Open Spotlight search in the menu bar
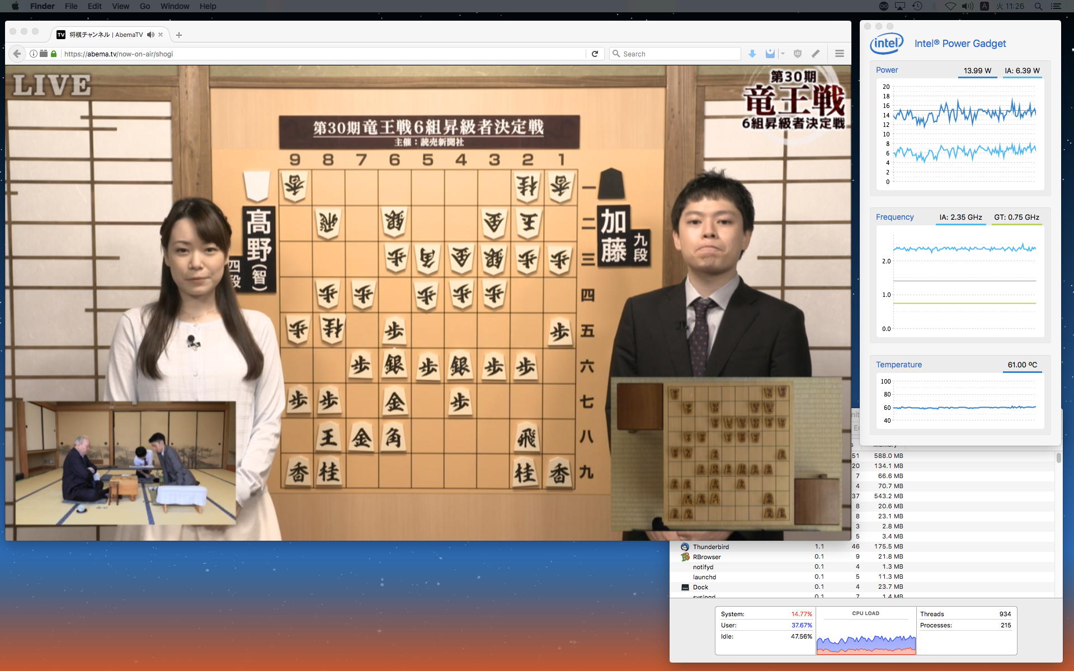 (1038, 6)
